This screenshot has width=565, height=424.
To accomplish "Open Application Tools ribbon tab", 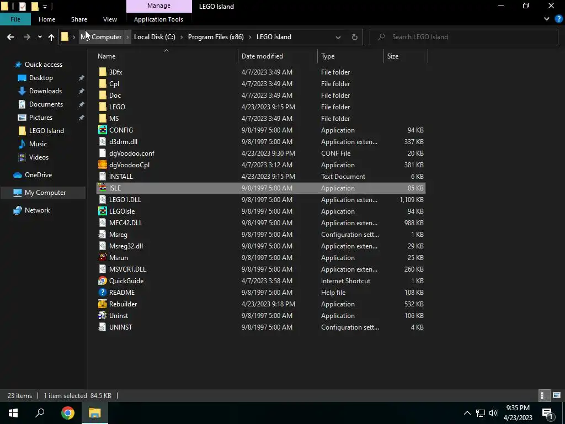I will pos(158,19).
